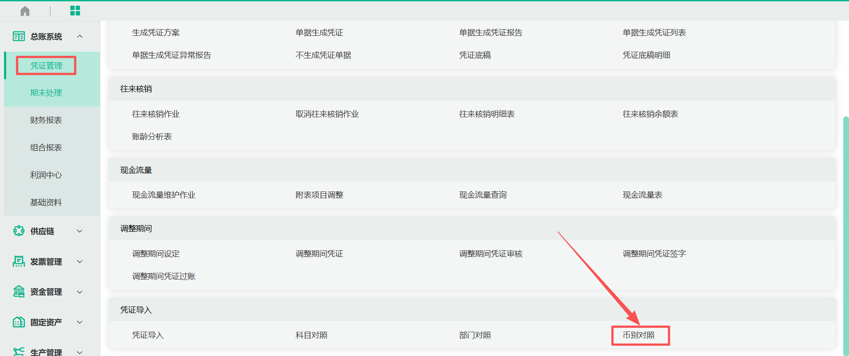Open the green grid apps icon
Image resolution: width=849 pixels, height=356 pixels.
point(75,11)
